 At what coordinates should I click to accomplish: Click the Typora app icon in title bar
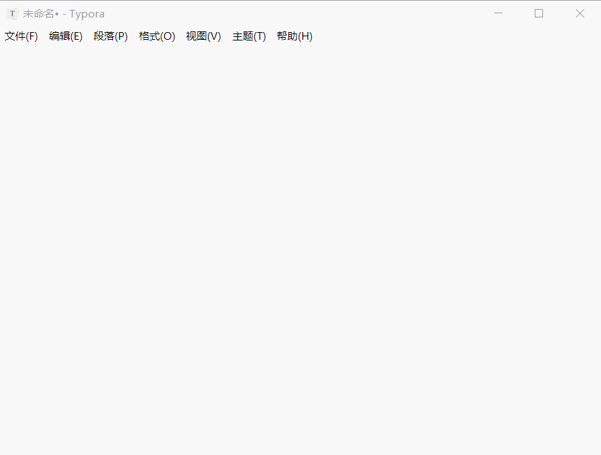click(13, 14)
